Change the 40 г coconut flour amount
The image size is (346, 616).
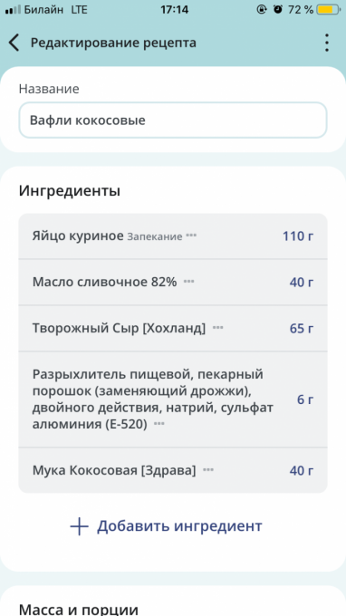coord(302,470)
